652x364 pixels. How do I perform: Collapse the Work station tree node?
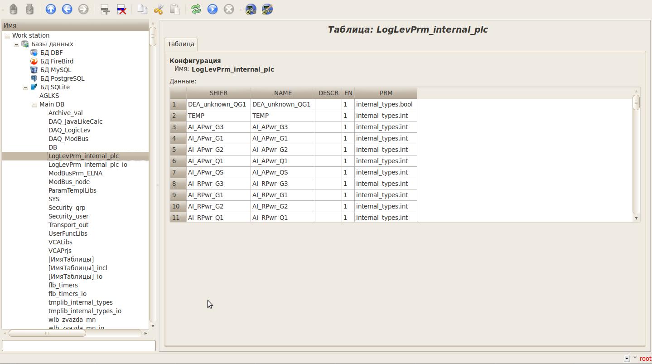7,36
